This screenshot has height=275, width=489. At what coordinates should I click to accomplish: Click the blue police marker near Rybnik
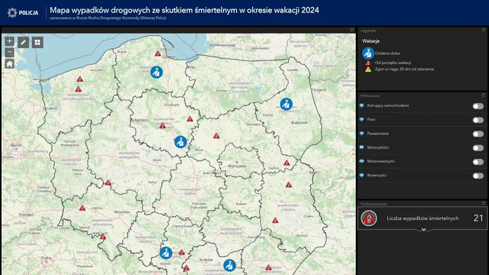coord(166,253)
